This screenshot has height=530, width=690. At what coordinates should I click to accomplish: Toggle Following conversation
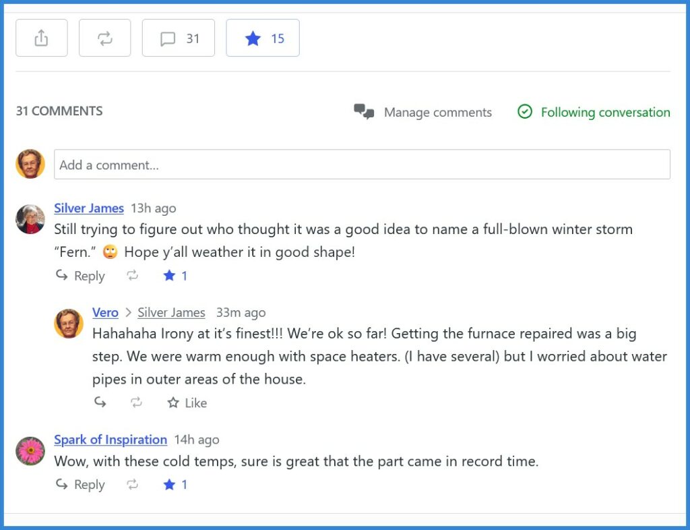594,113
